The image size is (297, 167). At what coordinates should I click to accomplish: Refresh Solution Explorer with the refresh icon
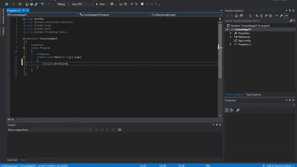(x=261, y=16)
